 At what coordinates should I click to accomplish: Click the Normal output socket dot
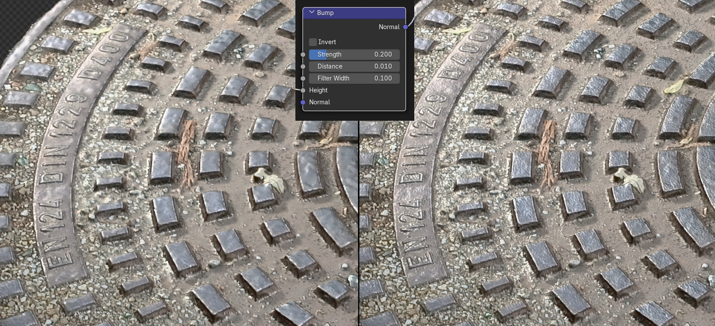(x=405, y=27)
